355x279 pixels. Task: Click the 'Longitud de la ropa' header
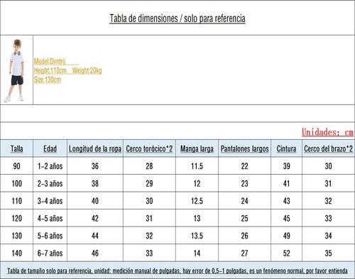95,148
